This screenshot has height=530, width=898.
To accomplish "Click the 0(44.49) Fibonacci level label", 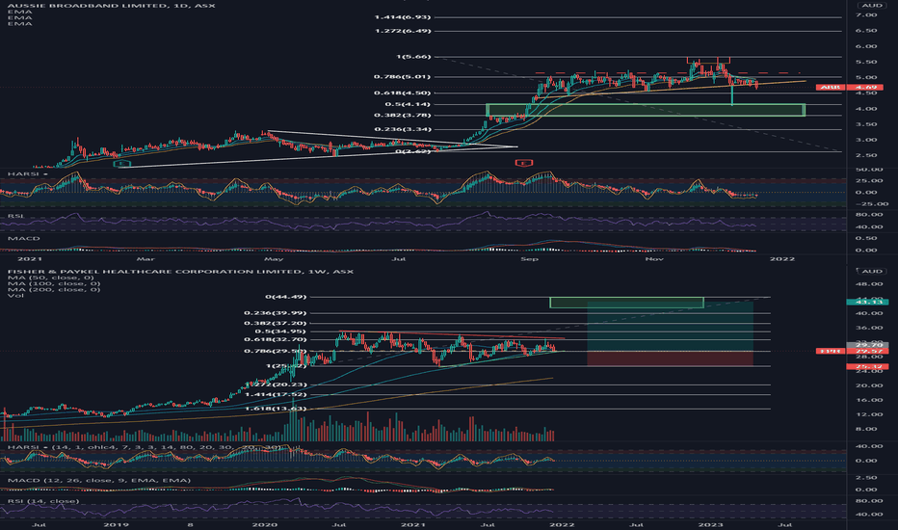I will click(x=286, y=297).
